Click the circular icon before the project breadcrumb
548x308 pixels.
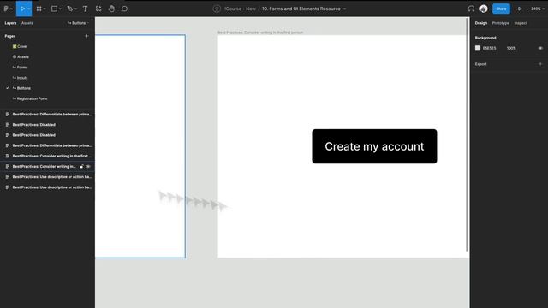[217, 9]
